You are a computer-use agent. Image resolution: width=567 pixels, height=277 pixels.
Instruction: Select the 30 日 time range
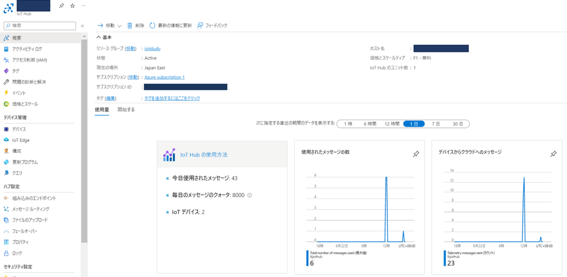click(x=458, y=123)
